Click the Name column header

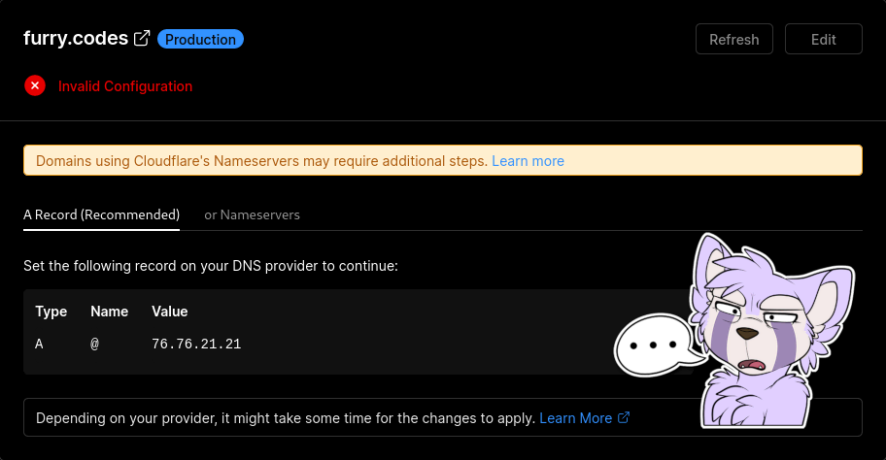[109, 312]
